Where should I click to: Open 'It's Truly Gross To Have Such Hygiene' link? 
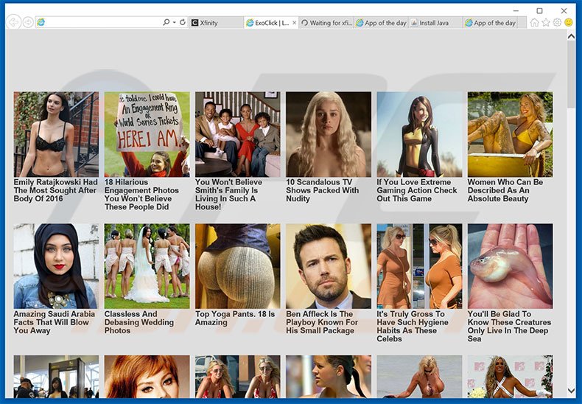[x=413, y=327]
